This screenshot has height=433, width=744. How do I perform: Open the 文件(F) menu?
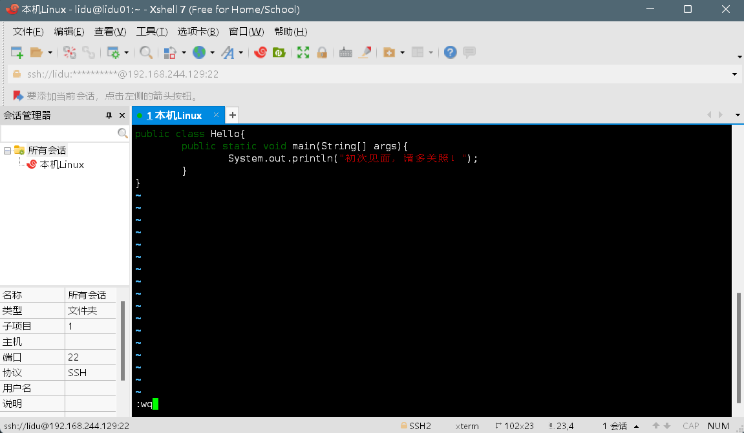tap(28, 31)
